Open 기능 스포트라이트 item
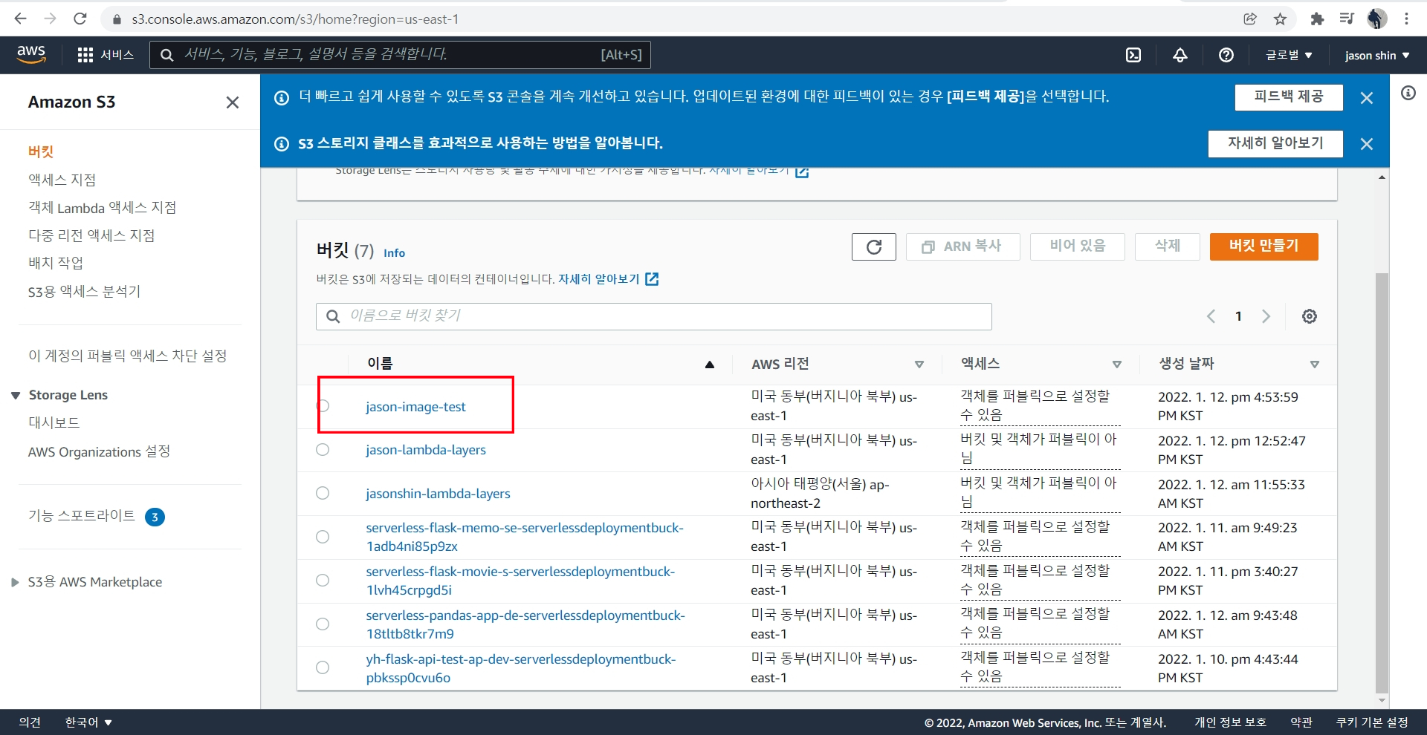Image resolution: width=1427 pixels, height=735 pixels. [x=82, y=516]
